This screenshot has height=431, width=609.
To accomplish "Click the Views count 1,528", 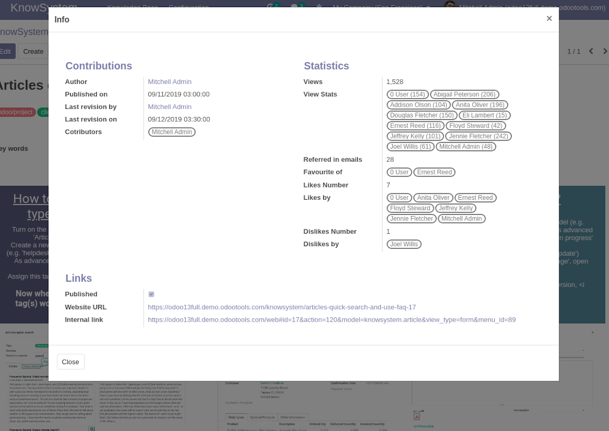I will (395, 81).
